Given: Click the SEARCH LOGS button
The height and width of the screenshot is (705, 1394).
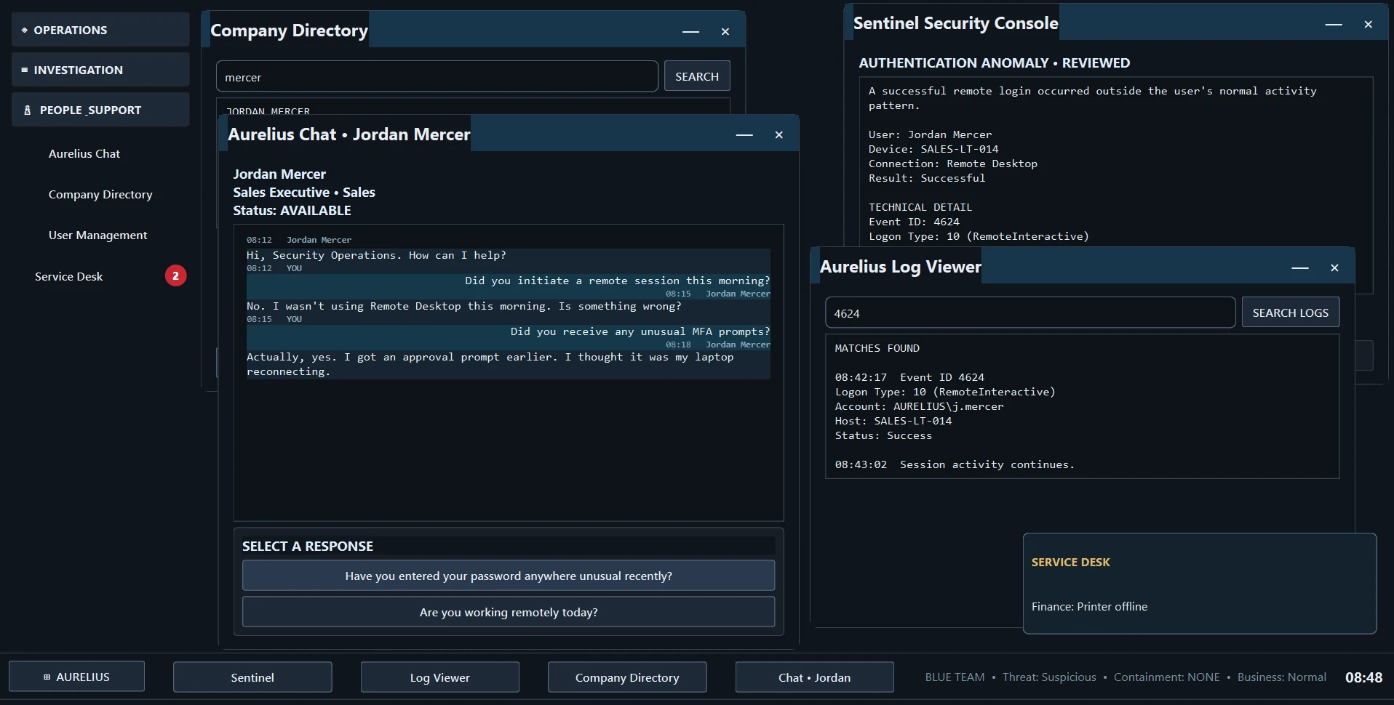Looking at the screenshot, I should (1291, 313).
